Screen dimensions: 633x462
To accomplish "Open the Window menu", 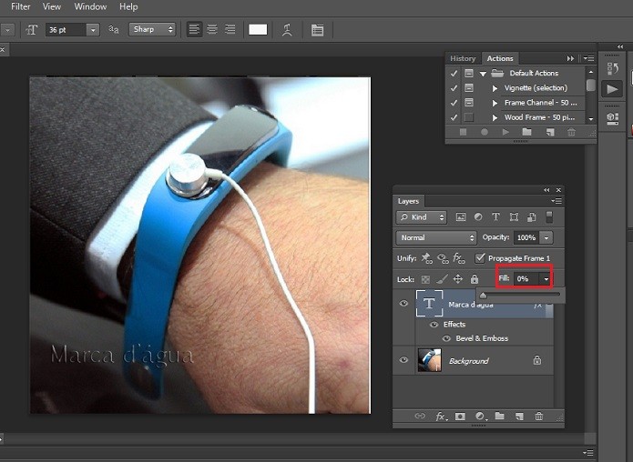I will click(x=90, y=7).
